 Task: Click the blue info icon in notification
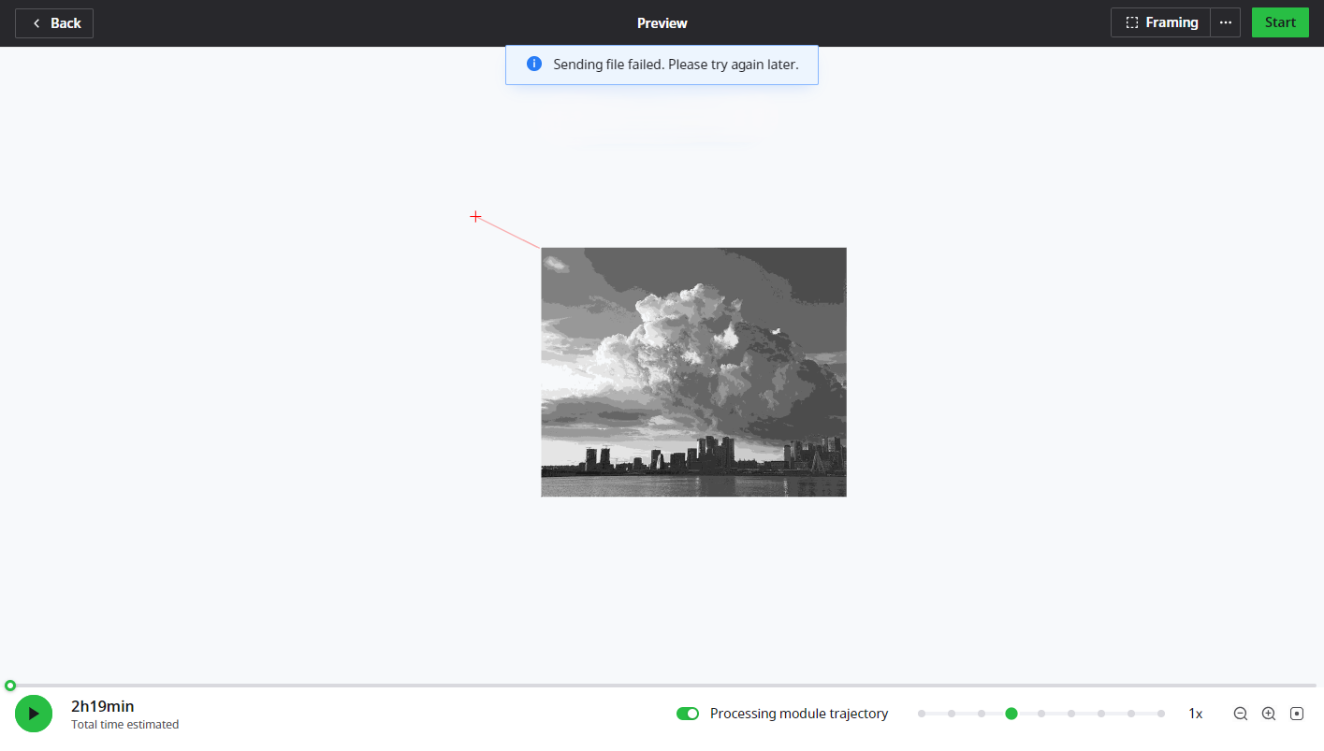[534, 65]
